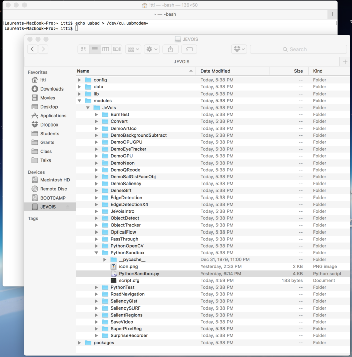Select the ObjectTracker folder row
Screen dimensions: 352x357
213,225
